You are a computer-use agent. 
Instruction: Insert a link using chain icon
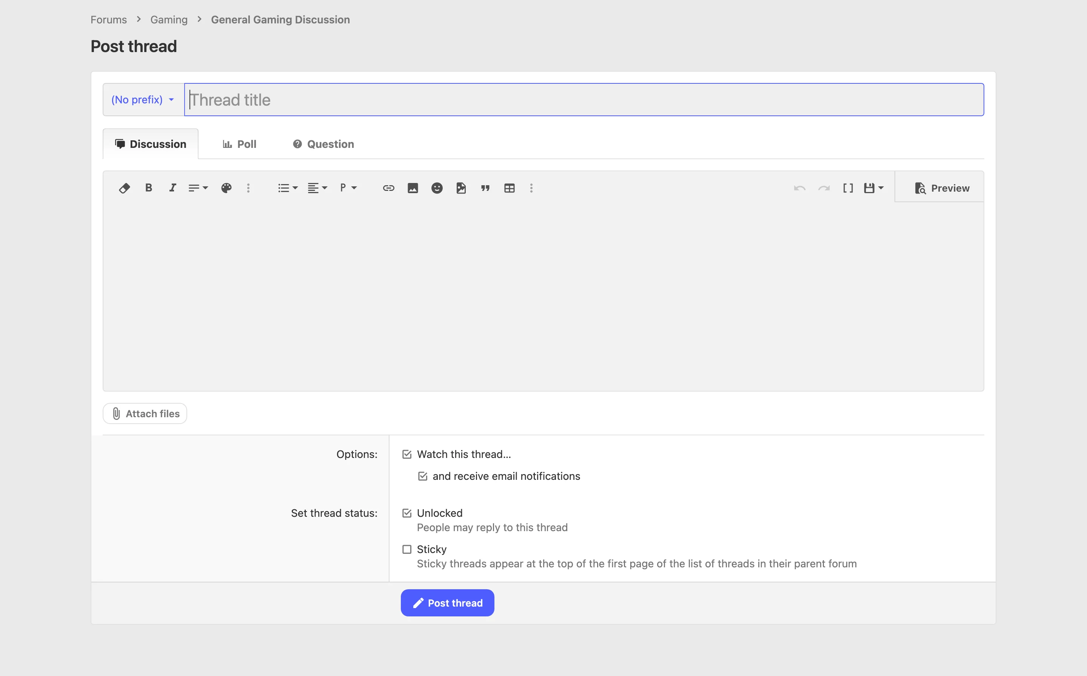(x=388, y=188)
